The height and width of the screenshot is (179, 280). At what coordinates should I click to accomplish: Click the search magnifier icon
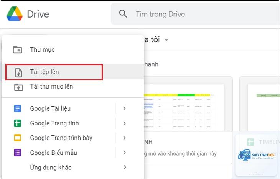click(x=123, y=13)
